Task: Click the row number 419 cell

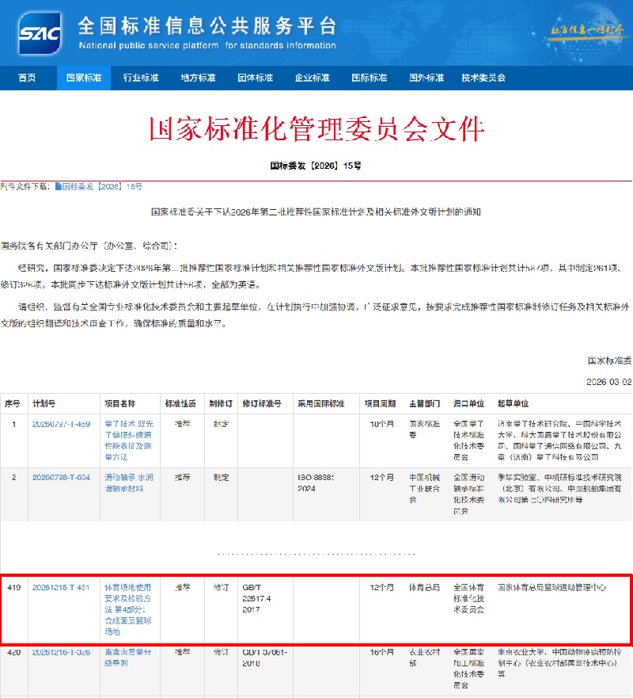Action: pos(13,588)
